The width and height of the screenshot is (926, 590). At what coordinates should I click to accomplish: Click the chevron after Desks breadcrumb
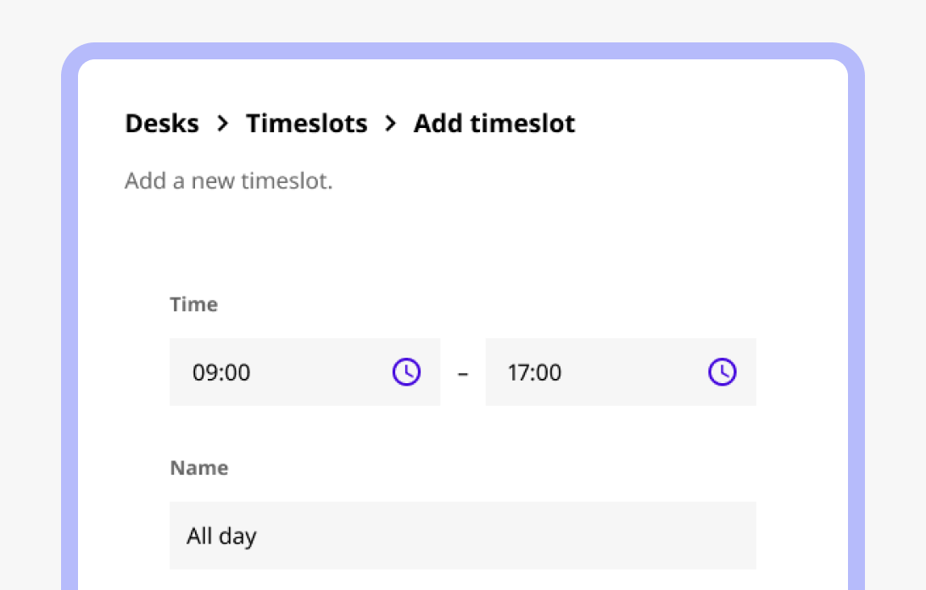[223, 124]
